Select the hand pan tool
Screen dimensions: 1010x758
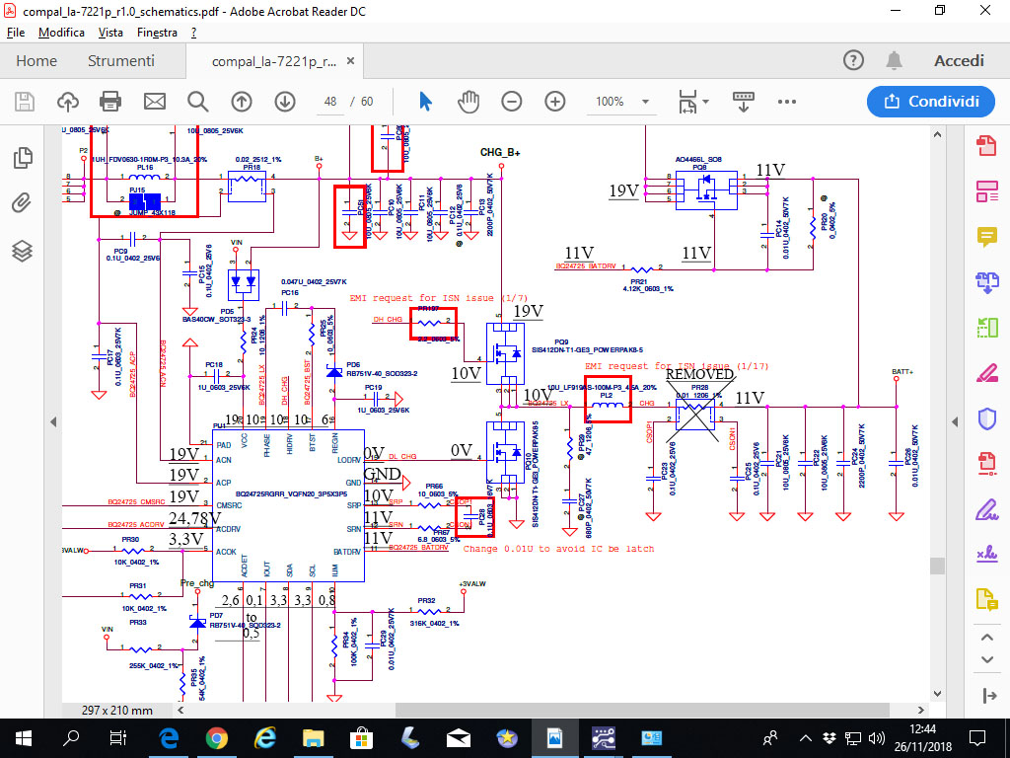pyautogui.click(x=469, y=102)
